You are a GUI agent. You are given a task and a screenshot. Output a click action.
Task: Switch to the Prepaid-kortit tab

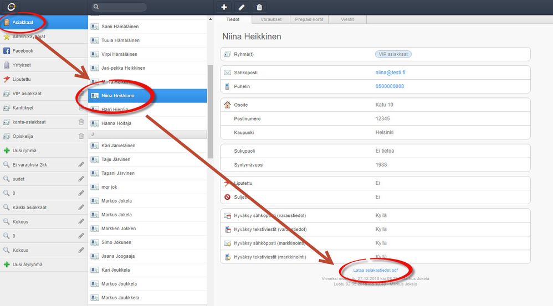pos(309,19)
